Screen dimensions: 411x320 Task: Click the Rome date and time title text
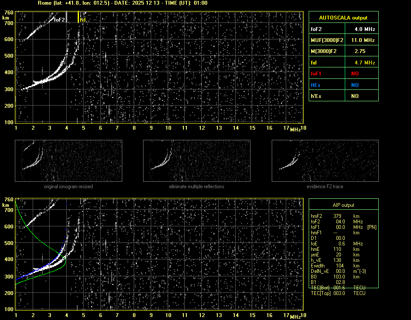[x=123, y=3]
